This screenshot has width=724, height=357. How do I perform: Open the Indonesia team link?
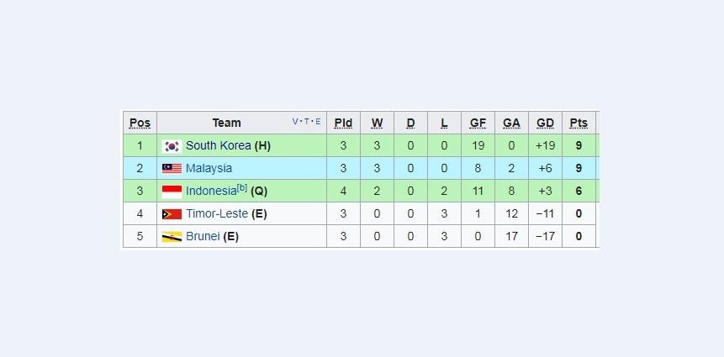point(211,192)
